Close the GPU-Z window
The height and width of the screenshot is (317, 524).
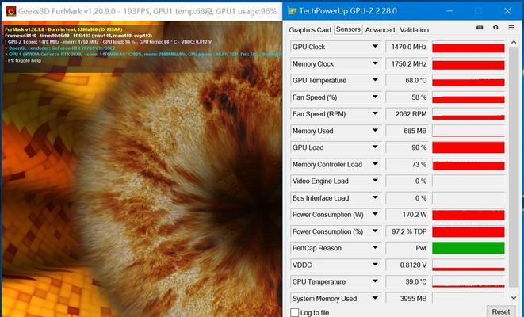507,11
